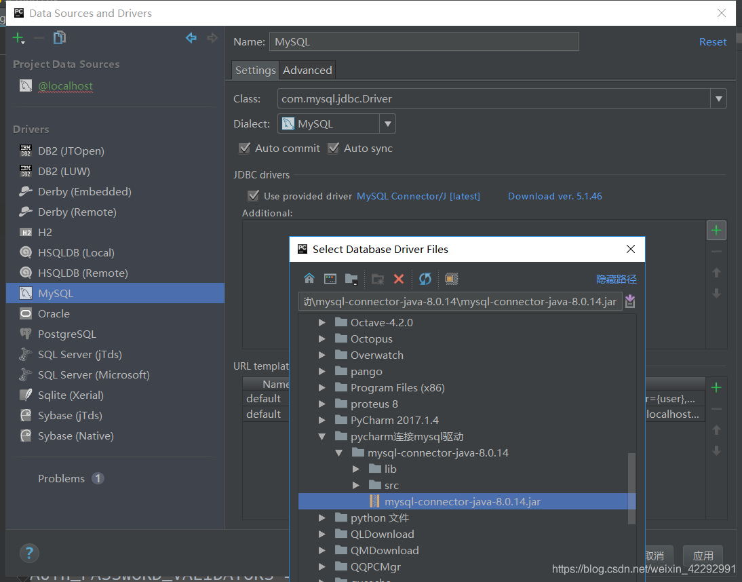Screen dimensions: 742x582
Task: Switch to the Settings tab
Action: point(256,70)
